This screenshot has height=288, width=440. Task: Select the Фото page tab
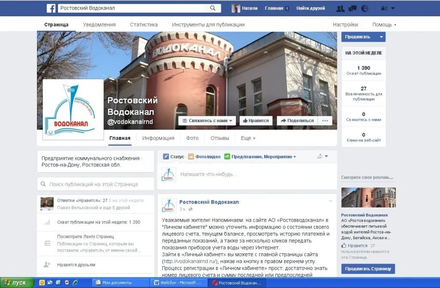point(192,138)
